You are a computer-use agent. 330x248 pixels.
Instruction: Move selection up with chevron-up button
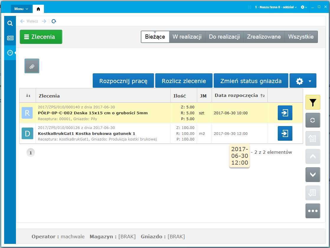click(x=313, y=156)
